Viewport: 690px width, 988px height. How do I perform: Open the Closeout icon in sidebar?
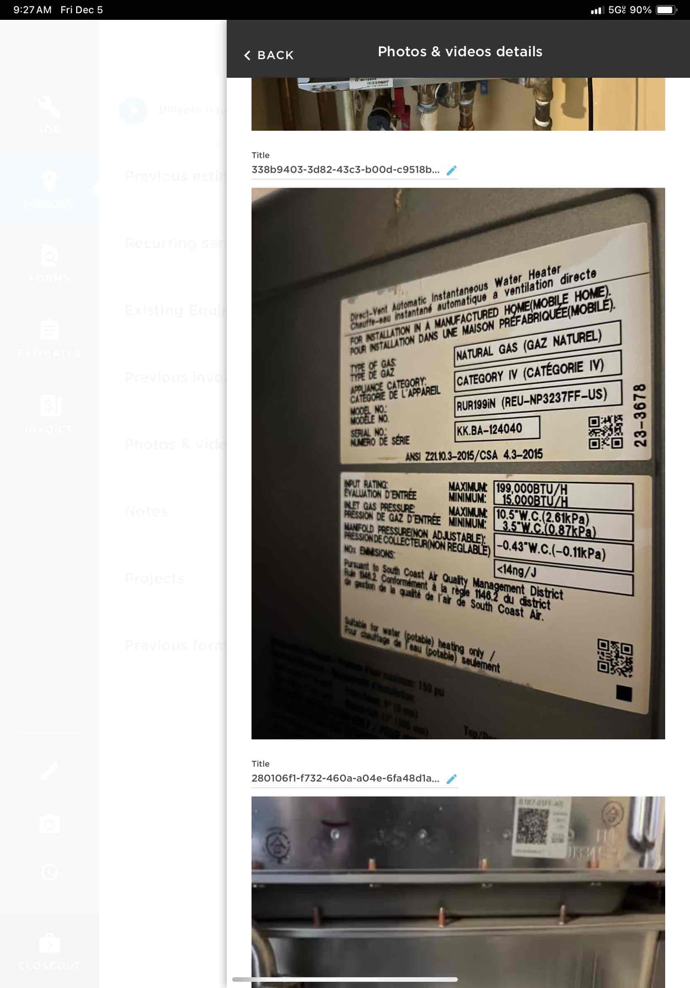50,950
